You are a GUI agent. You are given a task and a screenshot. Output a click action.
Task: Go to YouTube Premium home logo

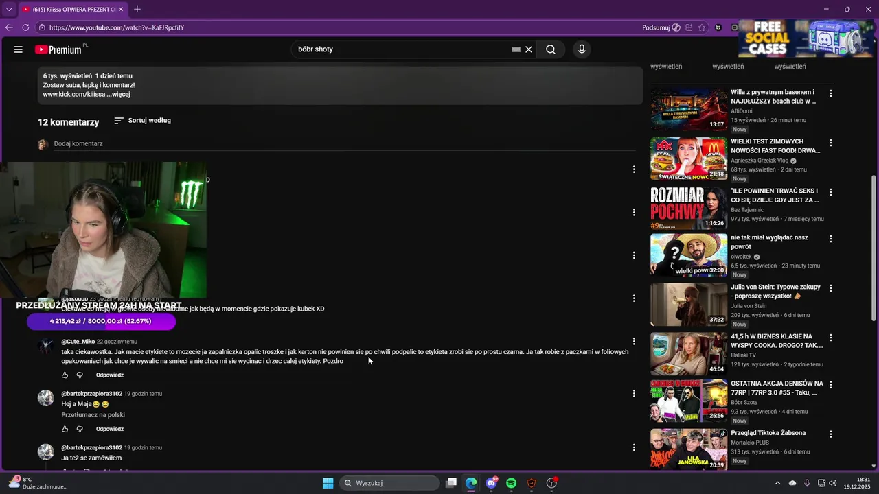pyautogui.click(x=59, y=49)
